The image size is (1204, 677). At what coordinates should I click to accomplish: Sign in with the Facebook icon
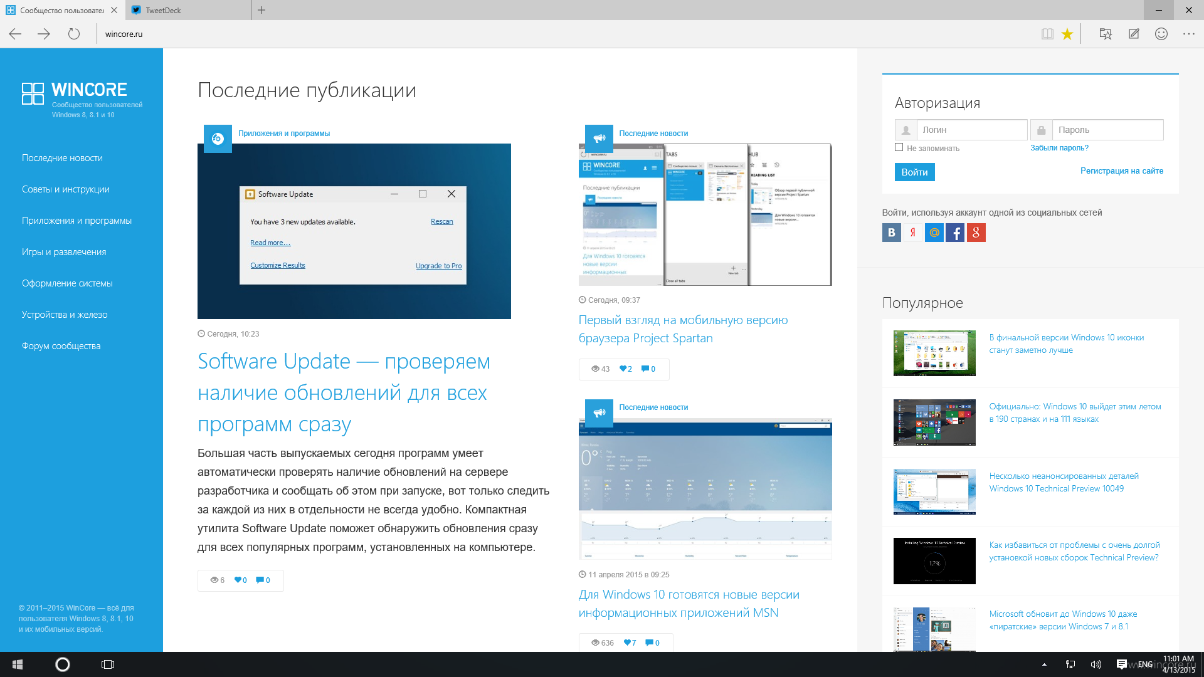(955, 233)
